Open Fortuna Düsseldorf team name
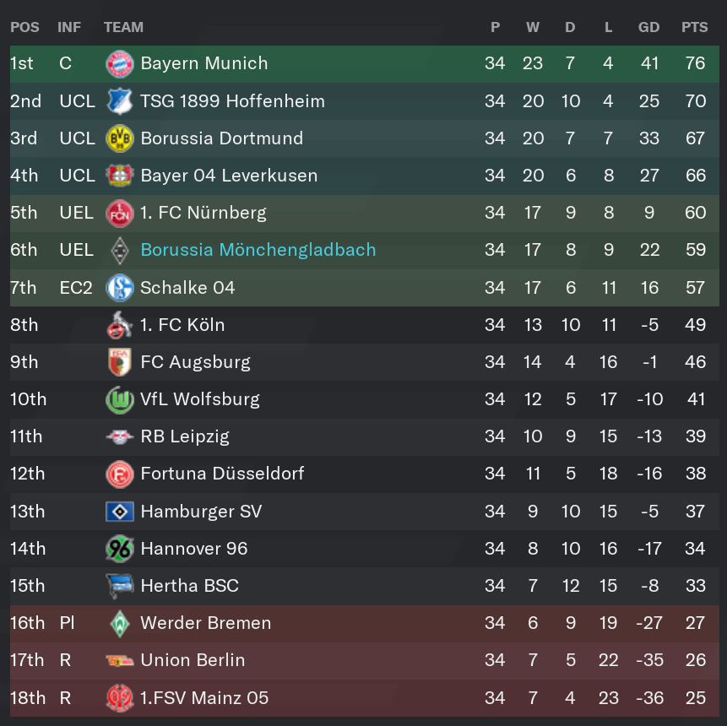The image size is (727, 726). tap(222, 474)
